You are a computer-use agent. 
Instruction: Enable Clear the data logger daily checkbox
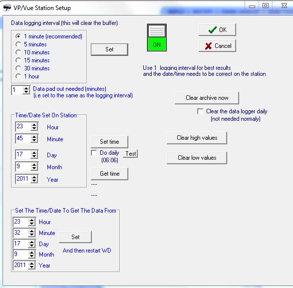pos(200,111)
